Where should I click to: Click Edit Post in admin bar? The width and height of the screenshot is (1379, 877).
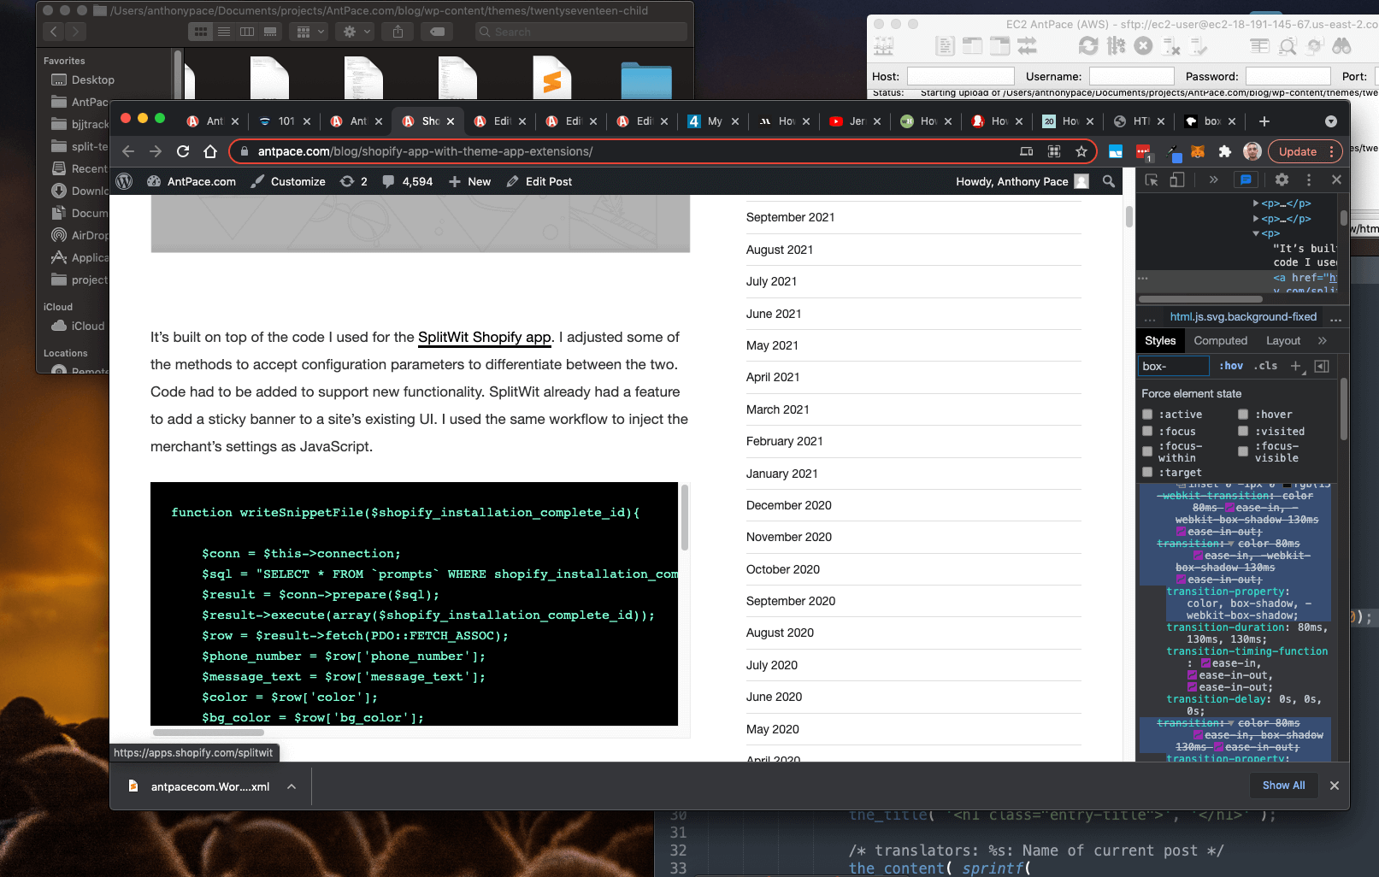pyautogui.click(x=539, y=181)
